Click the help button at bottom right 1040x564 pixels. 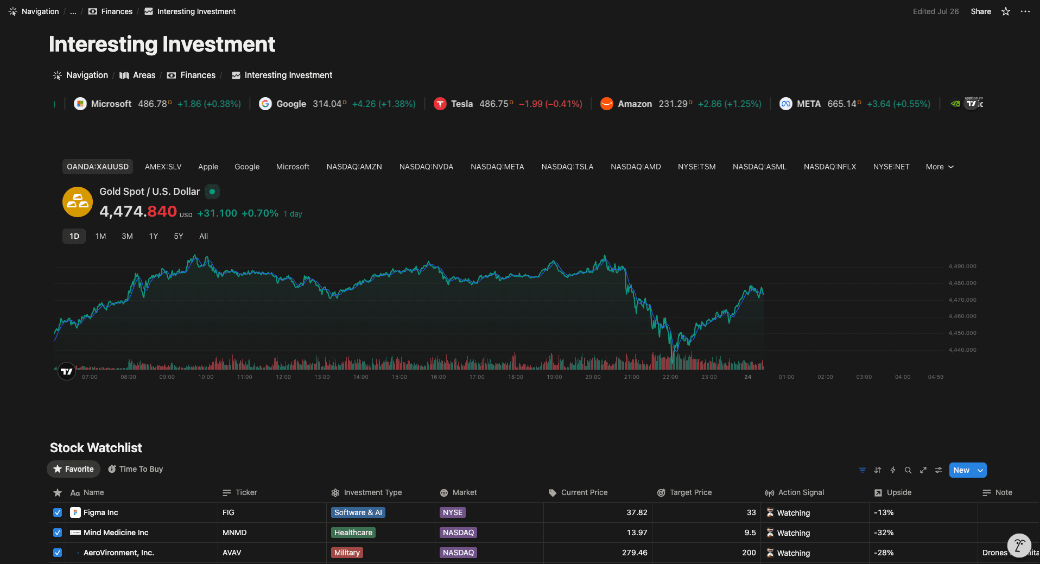coord(1019,546)
